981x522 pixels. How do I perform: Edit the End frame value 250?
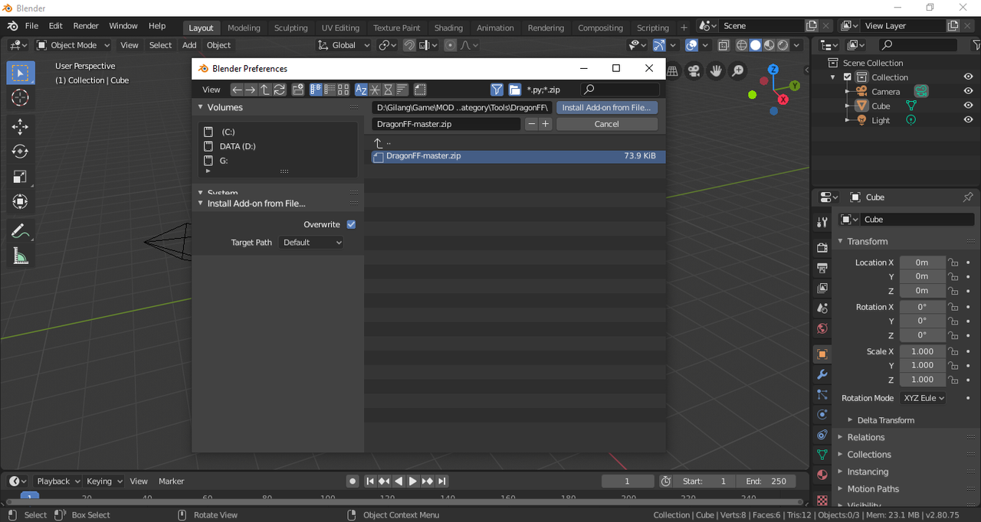pyautogui.click(x=764, y=481)
